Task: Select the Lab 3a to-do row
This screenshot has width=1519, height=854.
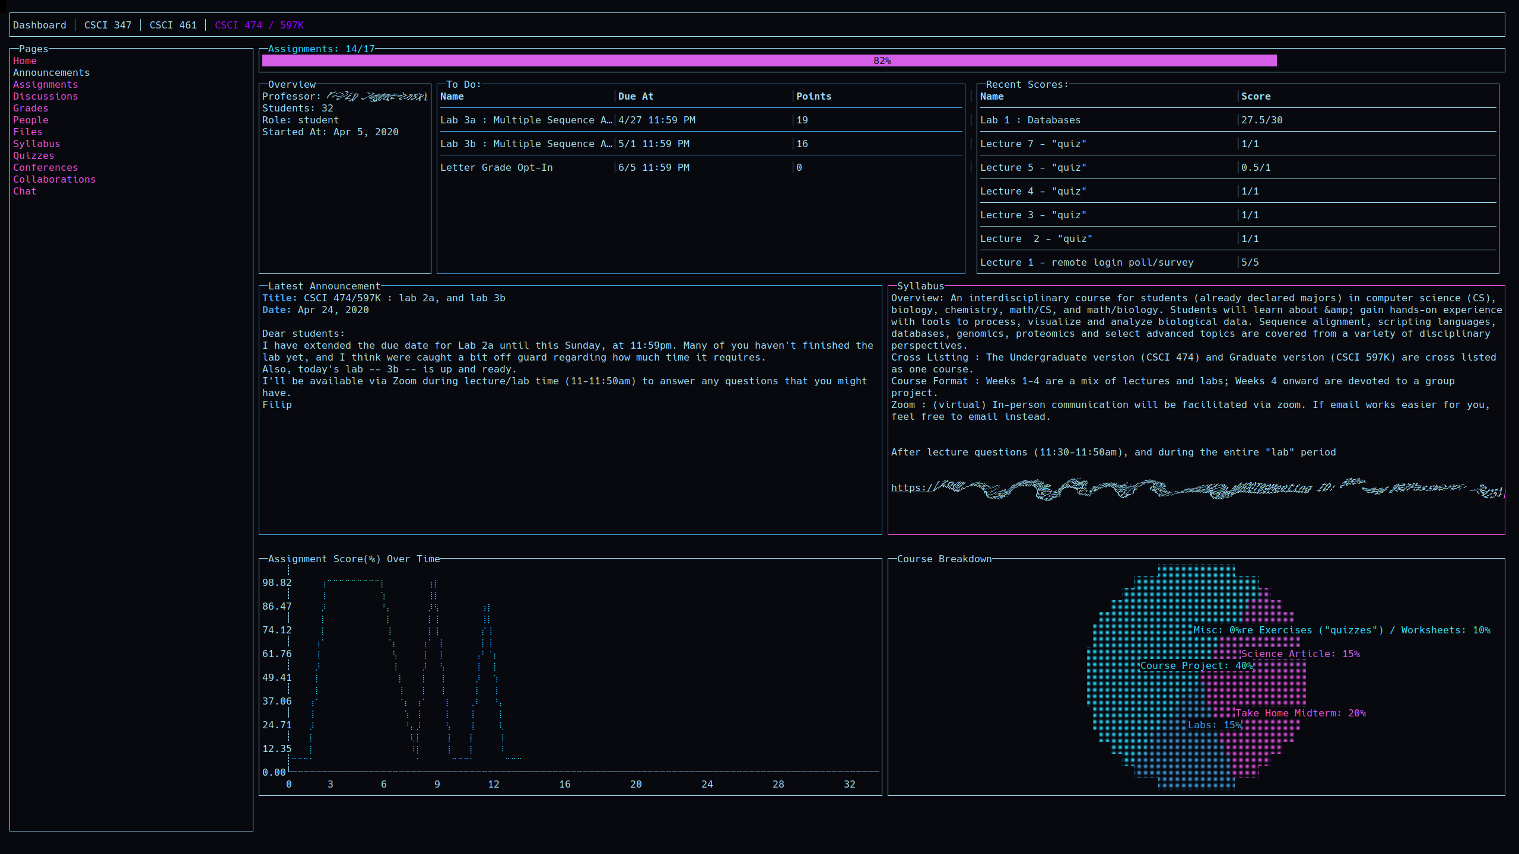Action: [x=526, y=120]
